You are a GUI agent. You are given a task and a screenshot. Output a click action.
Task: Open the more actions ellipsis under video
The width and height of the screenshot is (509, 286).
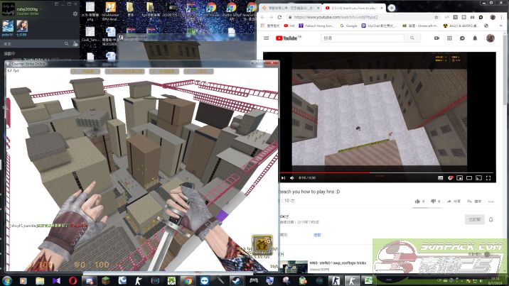[x=491, y=202]
